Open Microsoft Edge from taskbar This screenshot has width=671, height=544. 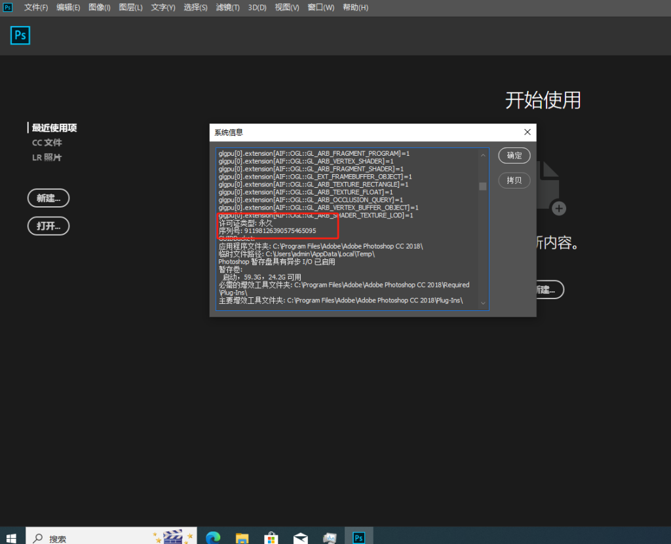[x=213, y=537]
